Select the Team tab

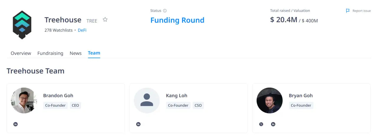click(94, 53)
